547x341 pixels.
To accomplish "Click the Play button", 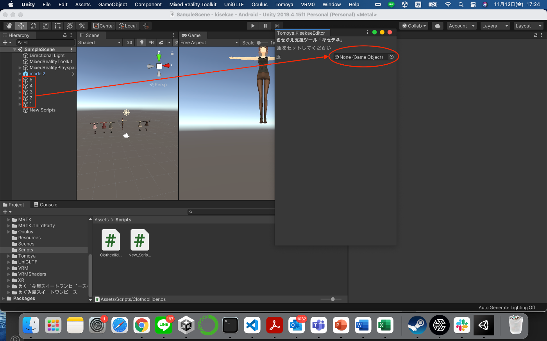I will 253,26.
